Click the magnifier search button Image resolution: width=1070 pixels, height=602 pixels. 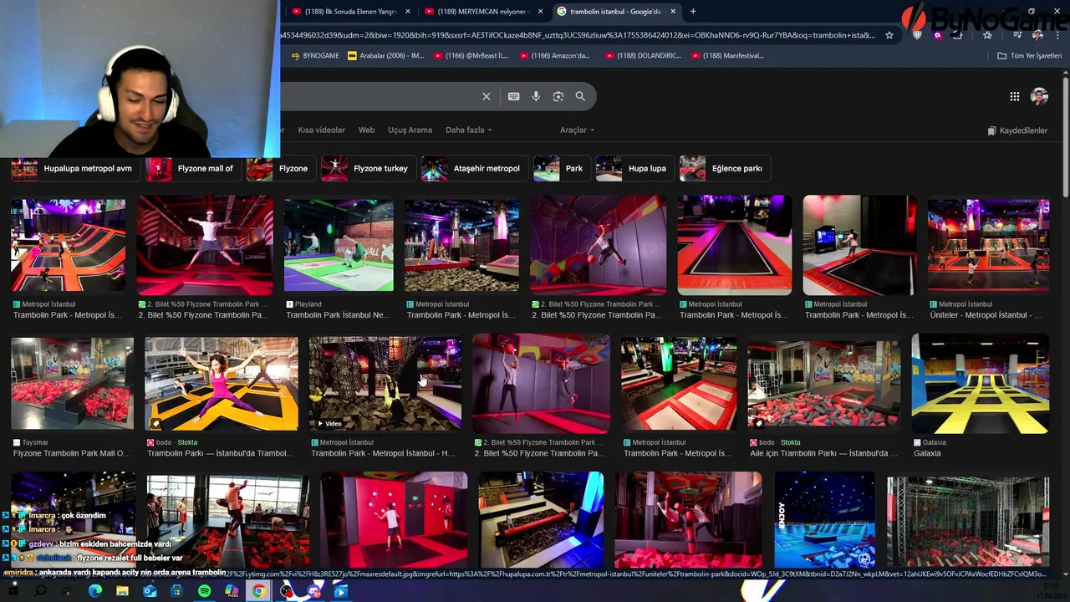pyautogui.click(x=580, y=96)
